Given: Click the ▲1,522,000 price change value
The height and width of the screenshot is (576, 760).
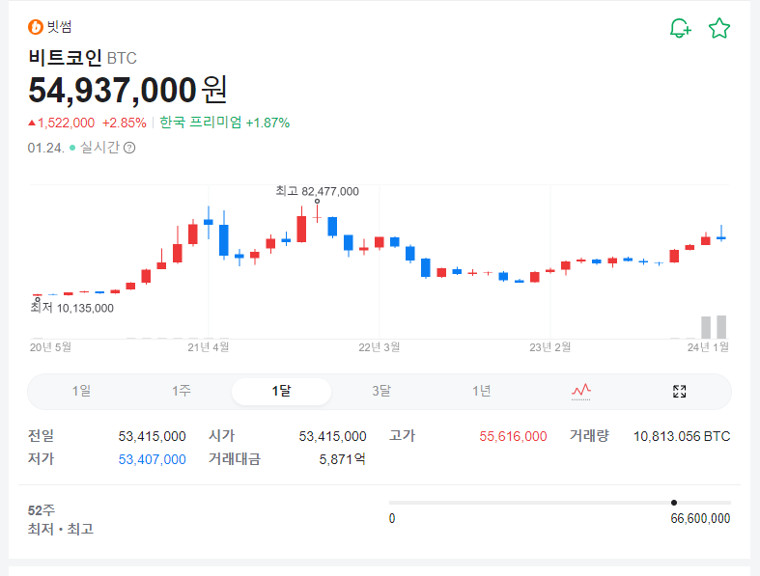Looking at the screenshot, I should tap(61, 123).
